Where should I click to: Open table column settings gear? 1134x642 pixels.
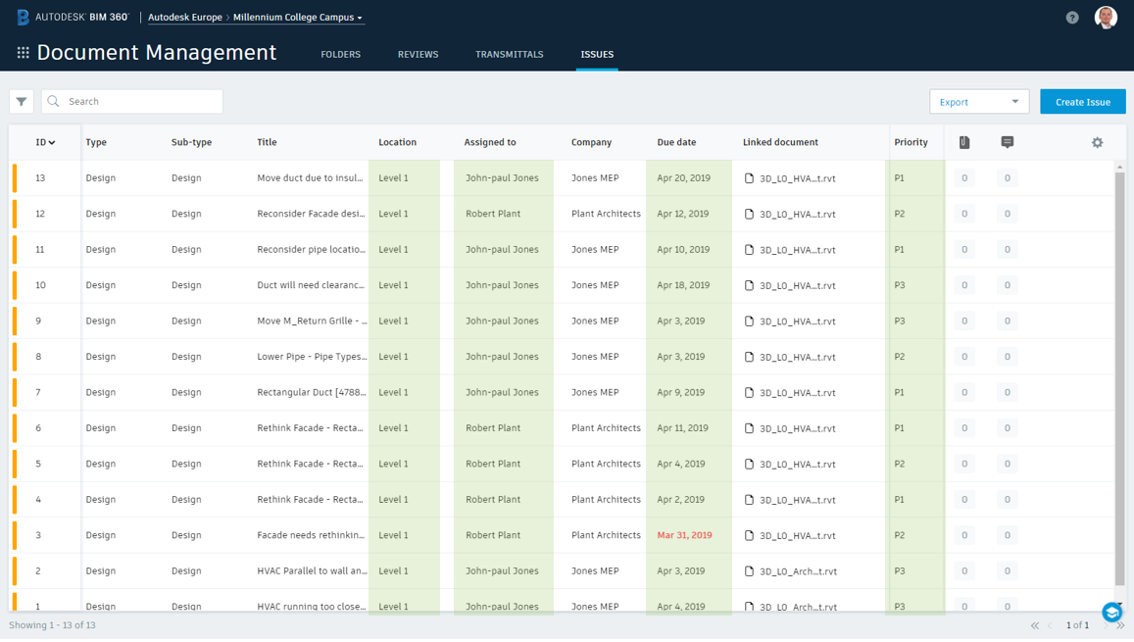(1097, 142)
